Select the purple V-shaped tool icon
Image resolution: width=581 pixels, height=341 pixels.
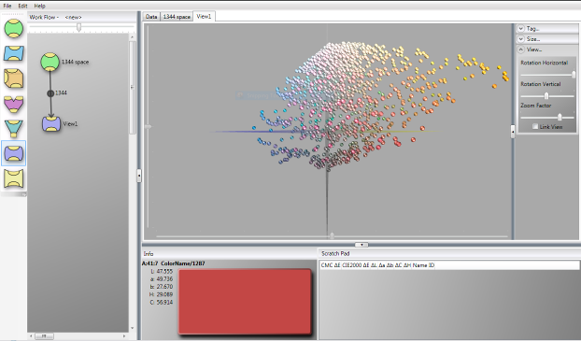pos(14,104)
